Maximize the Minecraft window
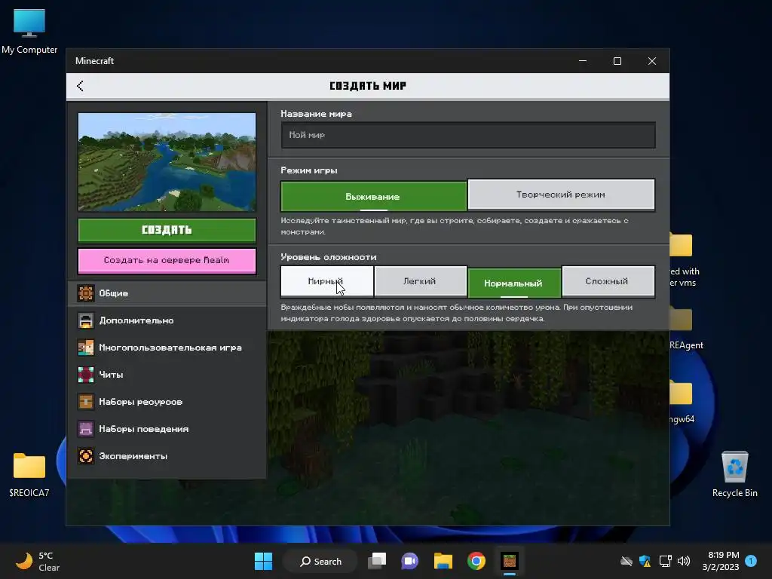772x579 pixels. (617, 61)
